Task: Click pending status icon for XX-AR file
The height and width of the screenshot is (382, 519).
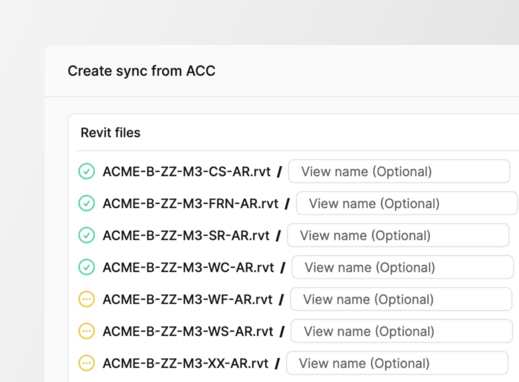Action: click(87, 363)
